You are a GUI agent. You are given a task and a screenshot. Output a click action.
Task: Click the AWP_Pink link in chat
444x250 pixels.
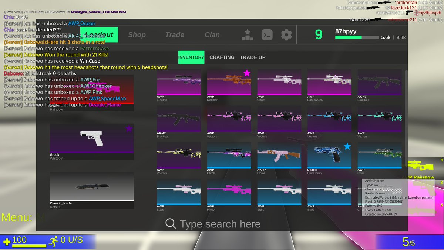91,92
